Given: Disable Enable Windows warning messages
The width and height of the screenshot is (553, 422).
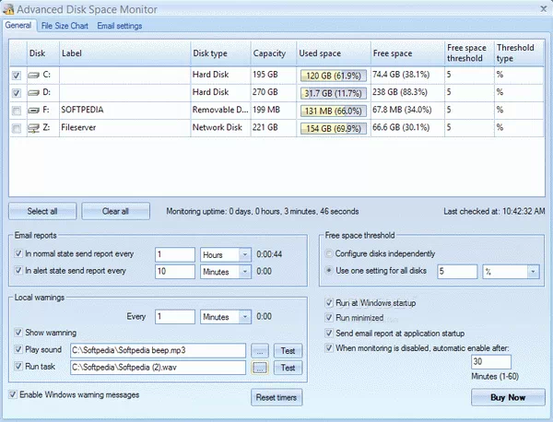Looking at the screenshot, I should coord(13,394).
